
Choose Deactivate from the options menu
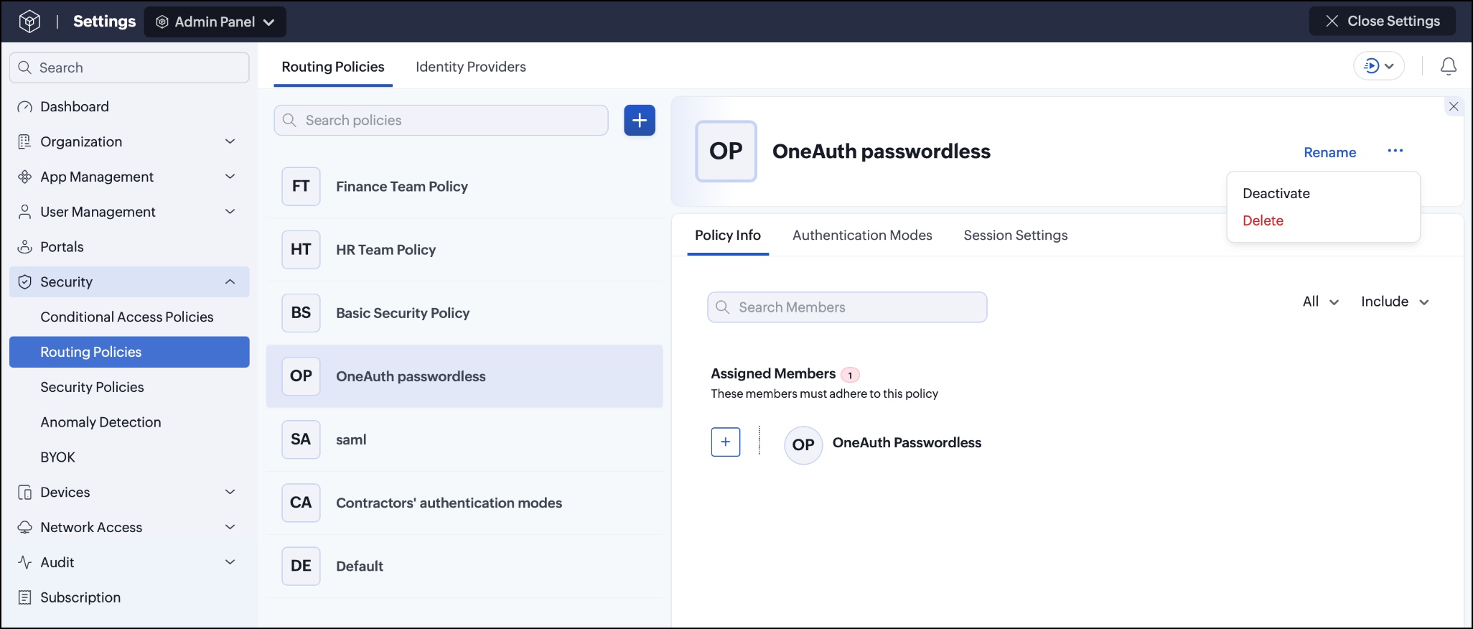pos(1276,193)
